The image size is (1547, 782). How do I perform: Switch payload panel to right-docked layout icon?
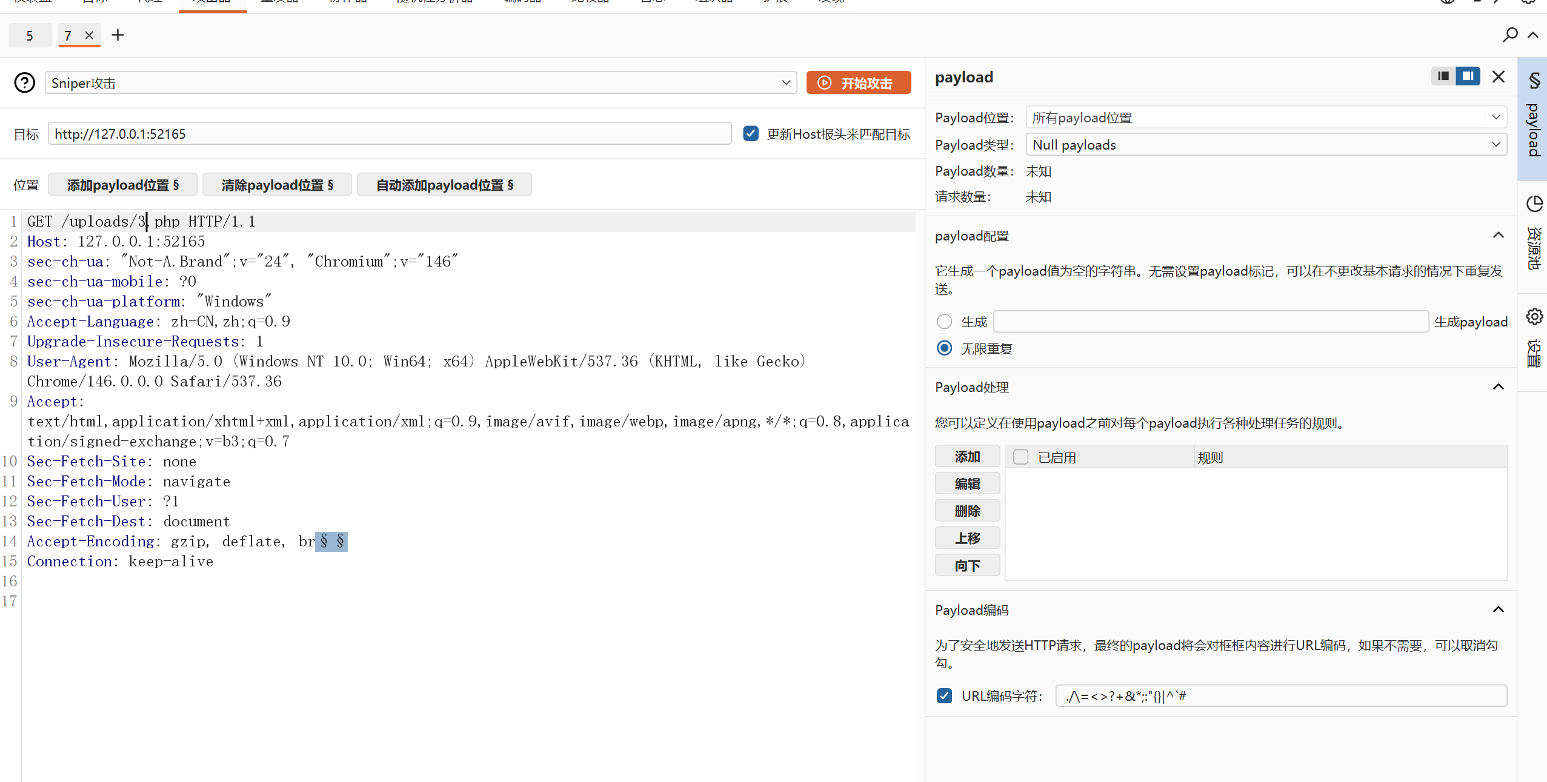(1468, 76)
